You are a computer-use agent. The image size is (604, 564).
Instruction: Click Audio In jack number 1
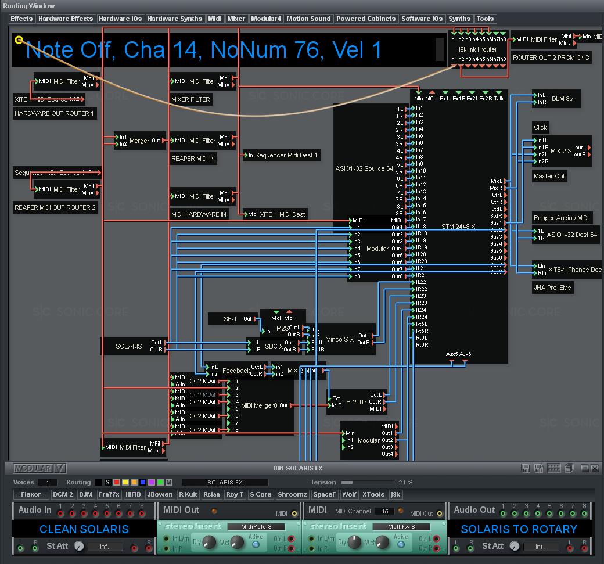click(60, 513)
